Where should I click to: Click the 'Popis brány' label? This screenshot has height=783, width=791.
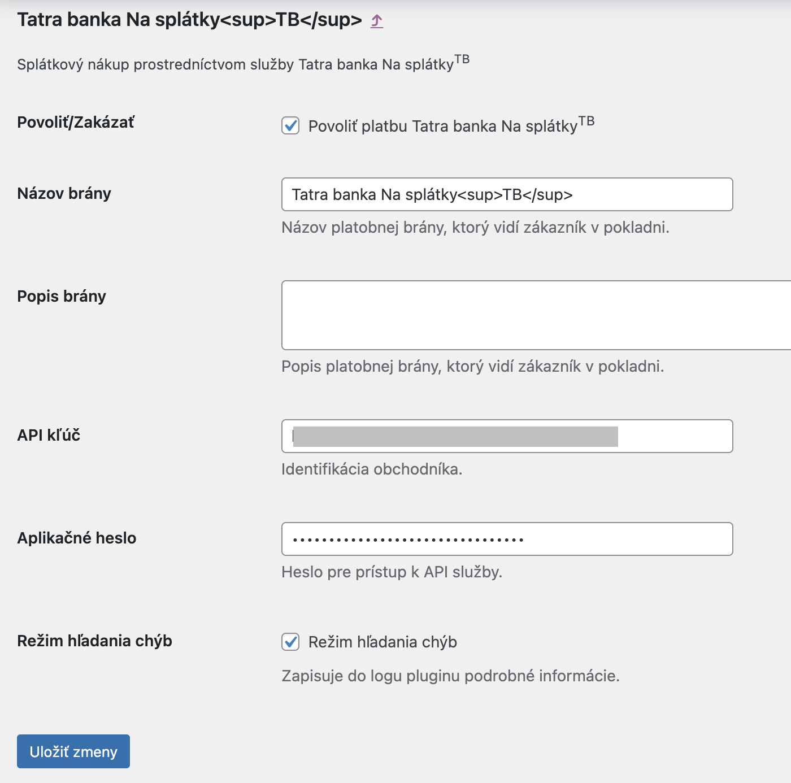[62, 296]
